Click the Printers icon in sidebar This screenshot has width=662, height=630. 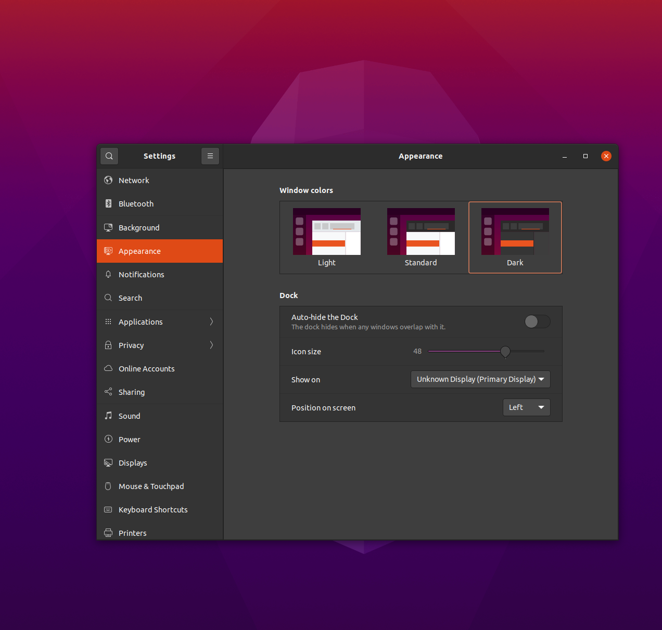click(x=108, y=533)
